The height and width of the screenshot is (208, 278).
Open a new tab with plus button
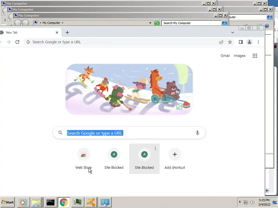(67, 32)
